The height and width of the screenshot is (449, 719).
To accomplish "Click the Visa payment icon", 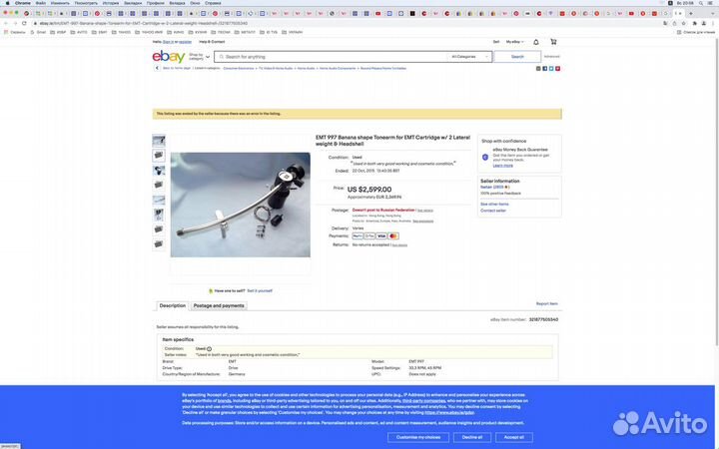I will (x=381, y=236).
